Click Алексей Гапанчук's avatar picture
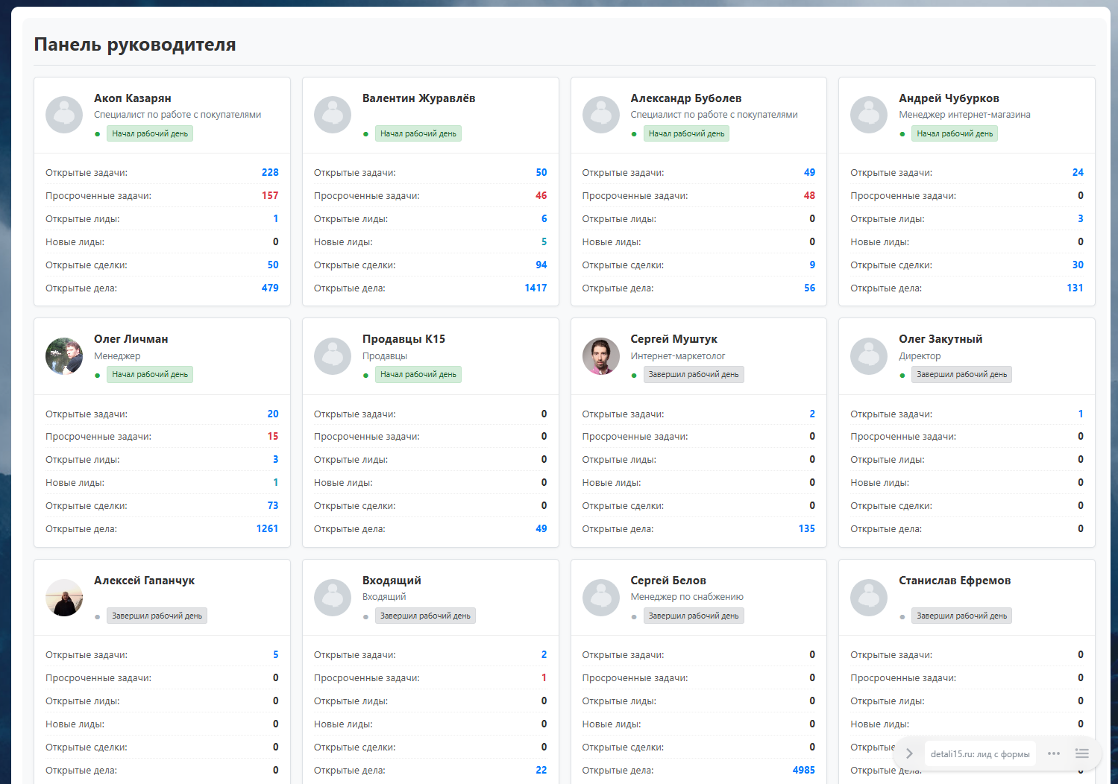 [64, 598]
